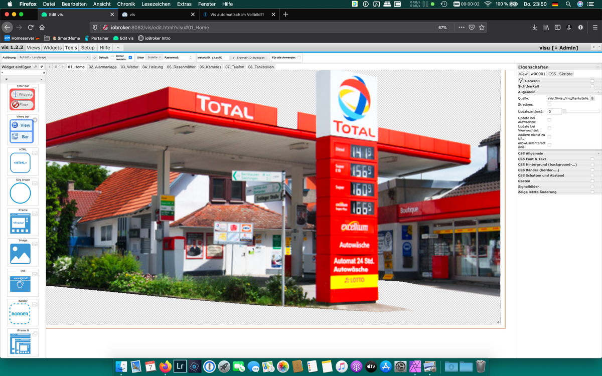Click the link widget icon
The height and width of the screenshot is (376, 602).
(20, 284)
